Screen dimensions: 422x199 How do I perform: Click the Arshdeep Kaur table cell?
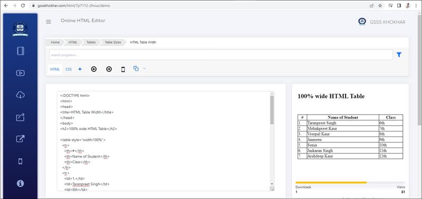point(343,156)
